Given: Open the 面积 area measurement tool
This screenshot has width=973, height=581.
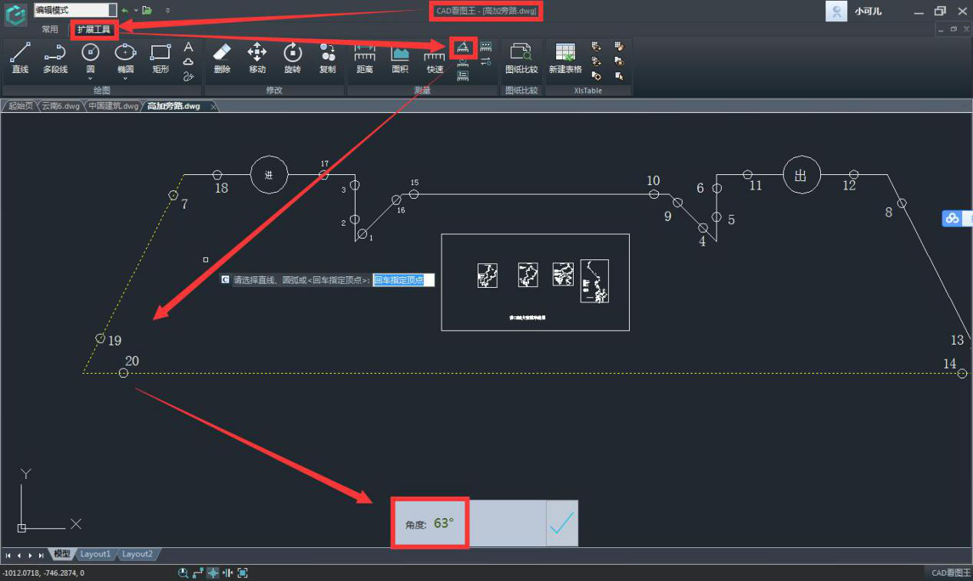Looking at the screenshot, I should (x=400, y=58).
